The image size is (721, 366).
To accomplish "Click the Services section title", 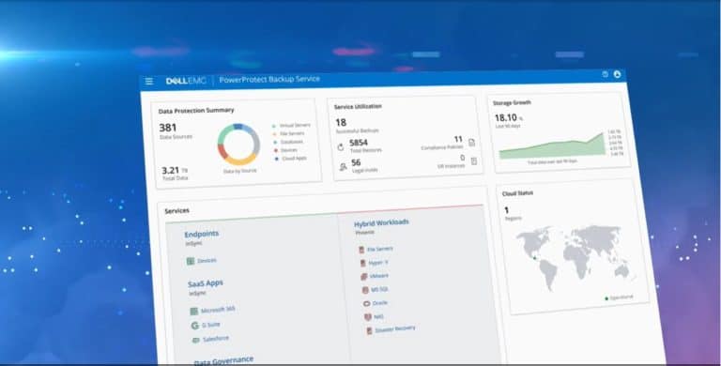I will click(177, 211).
